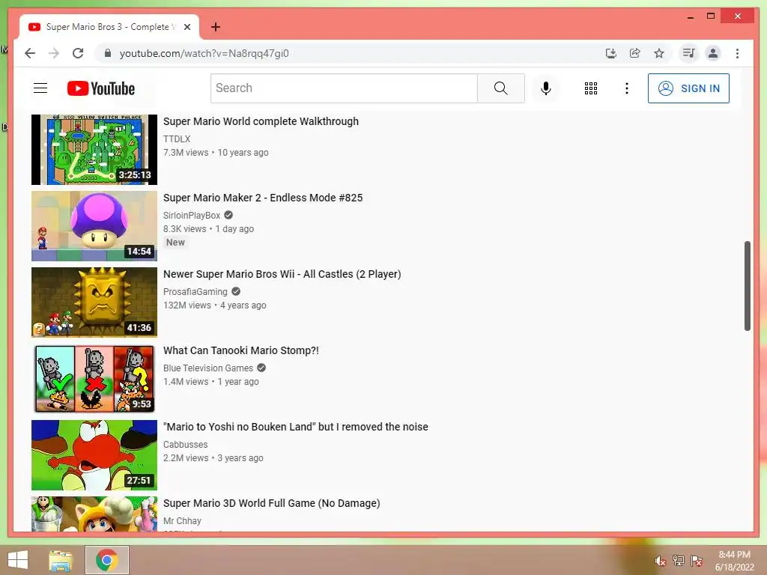
Task: Open the Windows Start button
Action: pyautogui.click(x=18, y=560)
